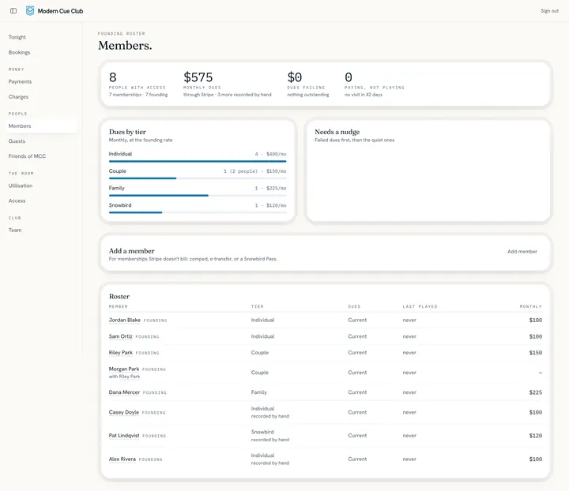Open the Team page
This screenshot has height=491, width=569.
pos(15,230)
